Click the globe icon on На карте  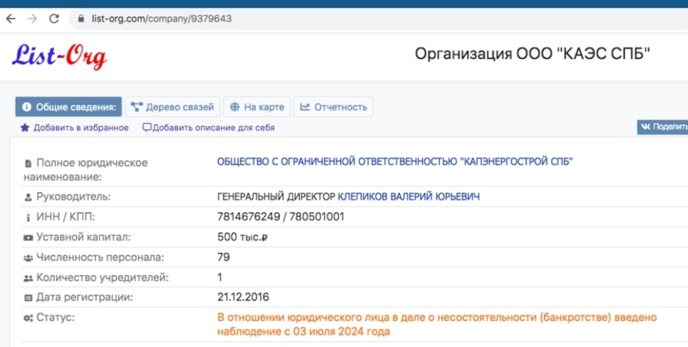pyautogui.click(x=235, y=107)
